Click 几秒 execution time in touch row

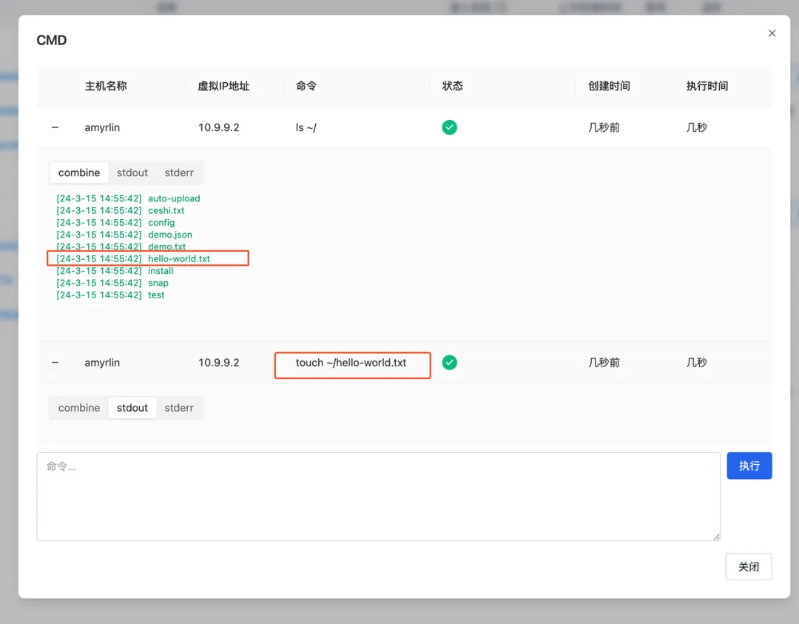click(x=697, y=363)
